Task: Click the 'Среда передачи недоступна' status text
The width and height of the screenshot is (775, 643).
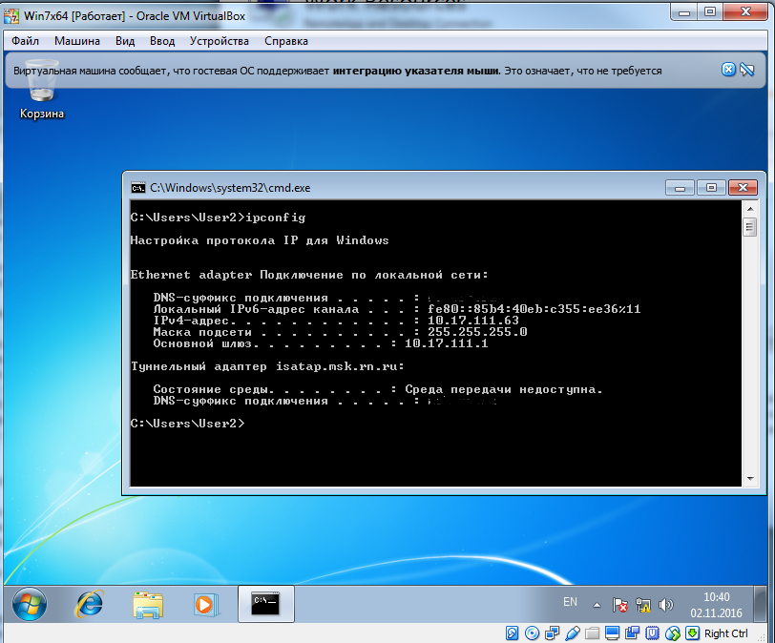Action: click(504, 389)
